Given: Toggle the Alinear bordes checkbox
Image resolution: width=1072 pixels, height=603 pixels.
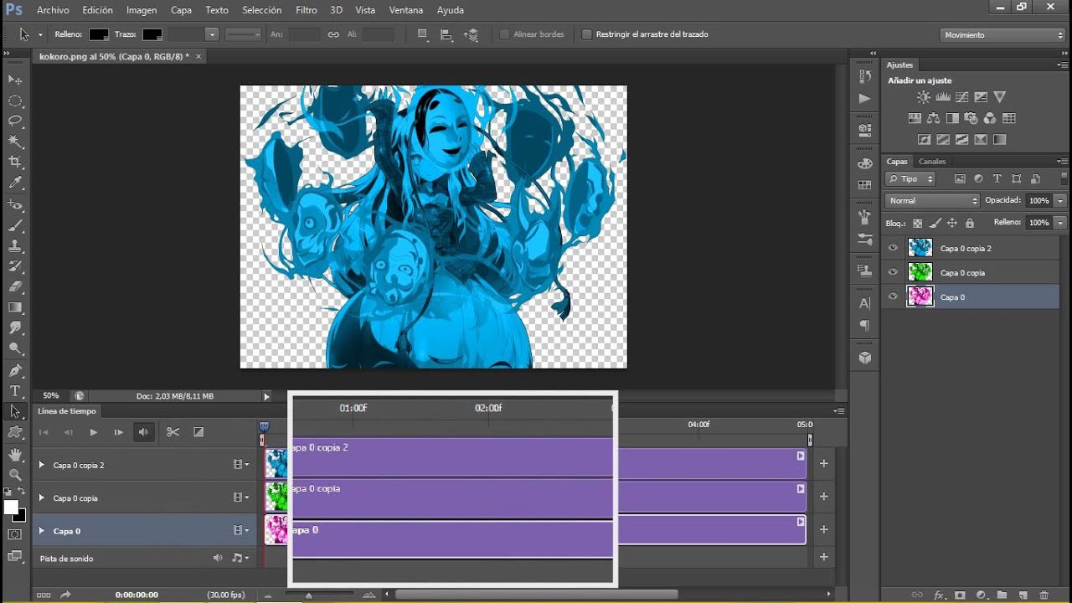Looking at the screenshot, I should [504, 34].
